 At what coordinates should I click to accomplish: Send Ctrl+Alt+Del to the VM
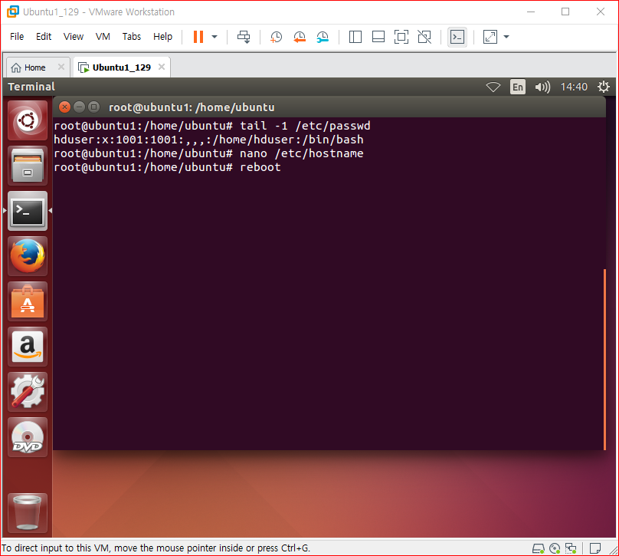tap(244, 37)
